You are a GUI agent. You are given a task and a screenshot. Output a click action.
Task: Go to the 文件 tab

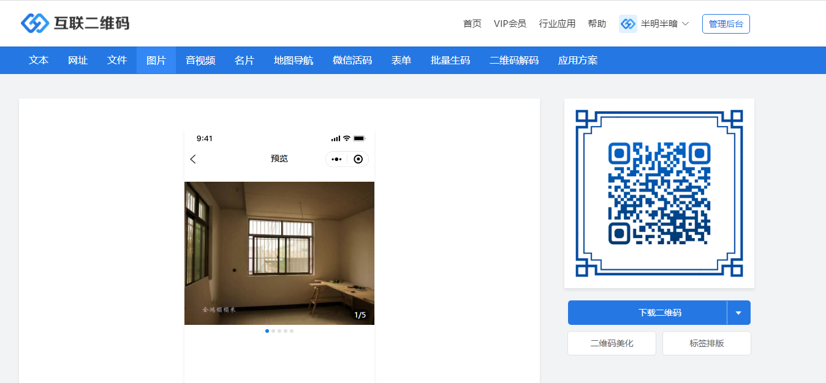click(x=117, y=60)
